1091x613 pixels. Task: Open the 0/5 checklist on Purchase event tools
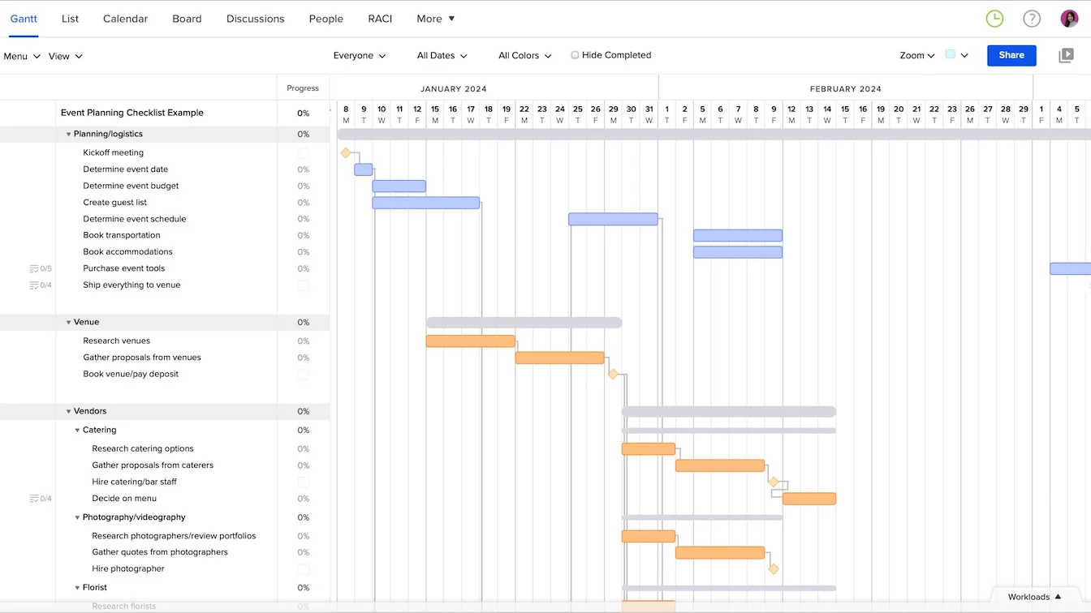coord(41,268)
